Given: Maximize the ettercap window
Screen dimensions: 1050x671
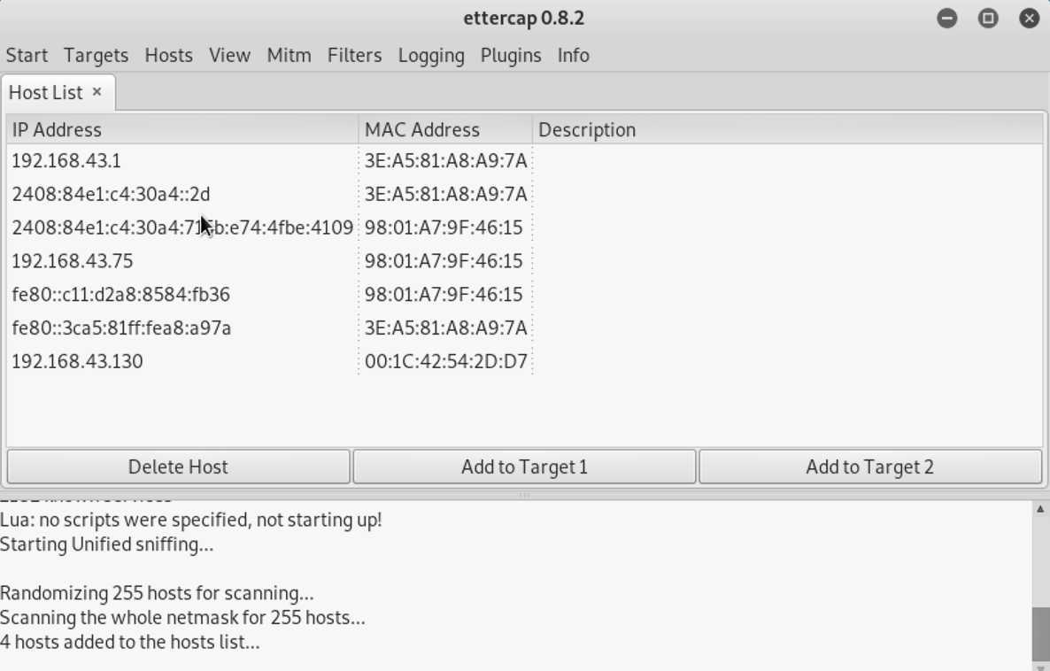Looking at the screenshot, I should coord(988,18).
